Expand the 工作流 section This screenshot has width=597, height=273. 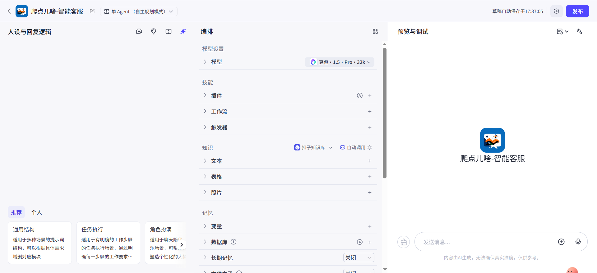tap(205, 111)
